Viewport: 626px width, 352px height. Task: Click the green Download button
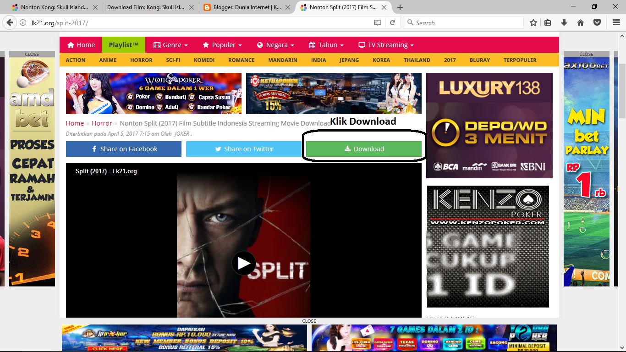pyautogui.click(x=364, y=149)
